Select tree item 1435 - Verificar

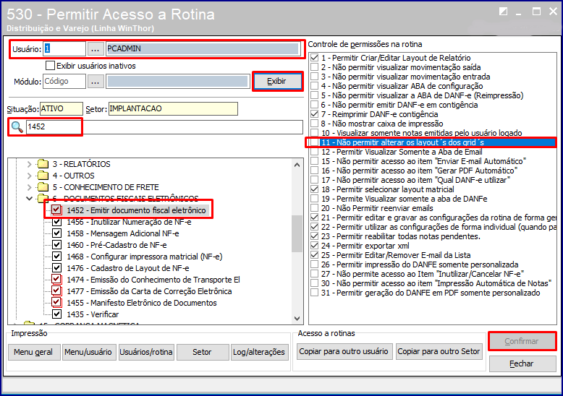(93, 314)
